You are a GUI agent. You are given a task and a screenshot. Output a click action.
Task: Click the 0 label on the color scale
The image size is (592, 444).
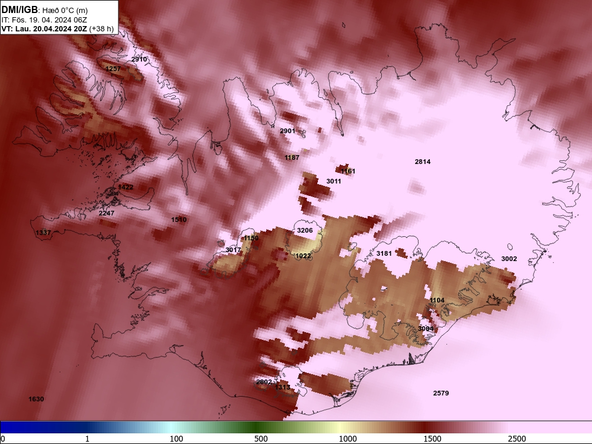3,439
